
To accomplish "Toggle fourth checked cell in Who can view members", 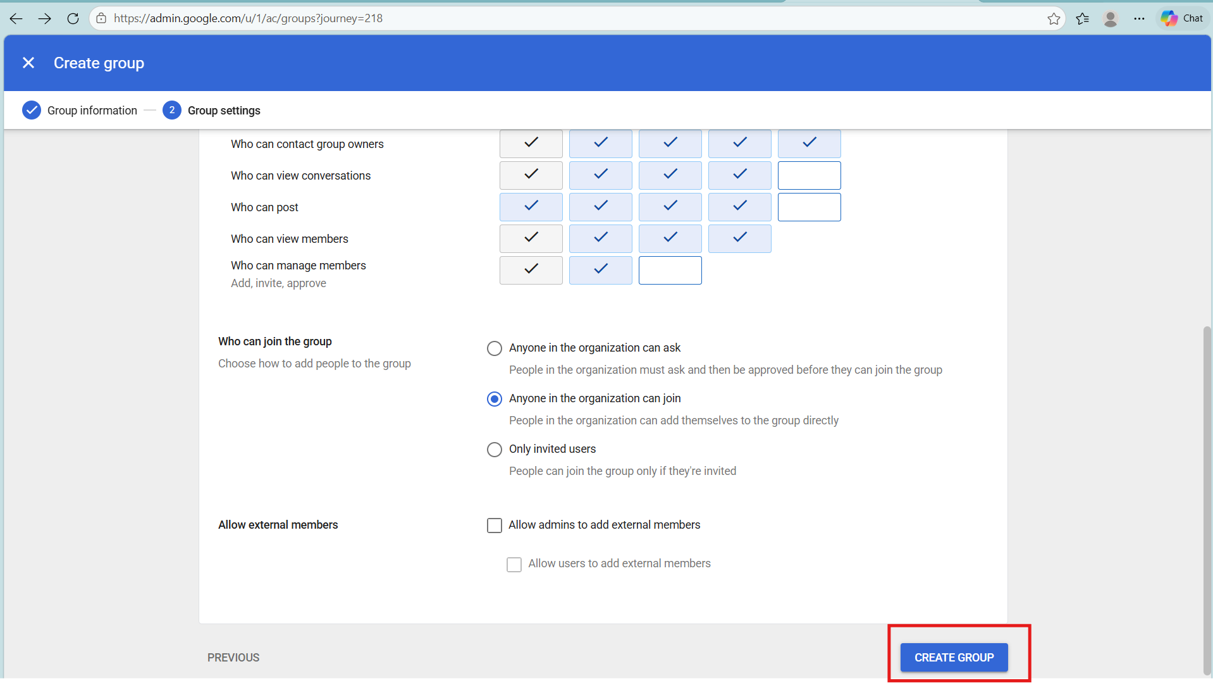I will click(739, 238).
